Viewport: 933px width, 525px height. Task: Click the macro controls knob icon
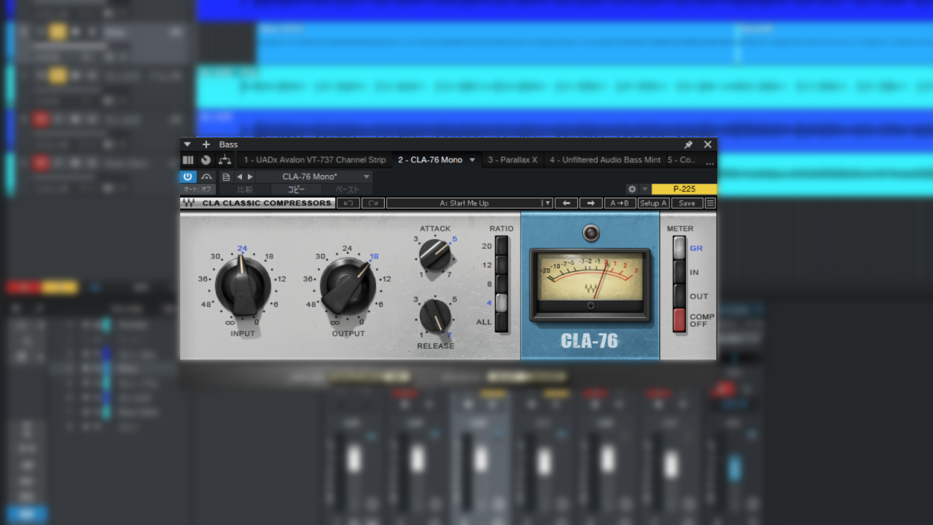pos(206,160)
